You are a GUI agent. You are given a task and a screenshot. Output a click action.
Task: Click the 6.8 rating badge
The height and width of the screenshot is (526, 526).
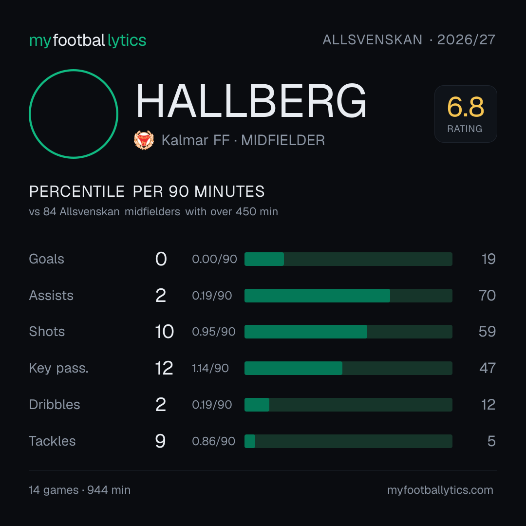coord(466,113)
